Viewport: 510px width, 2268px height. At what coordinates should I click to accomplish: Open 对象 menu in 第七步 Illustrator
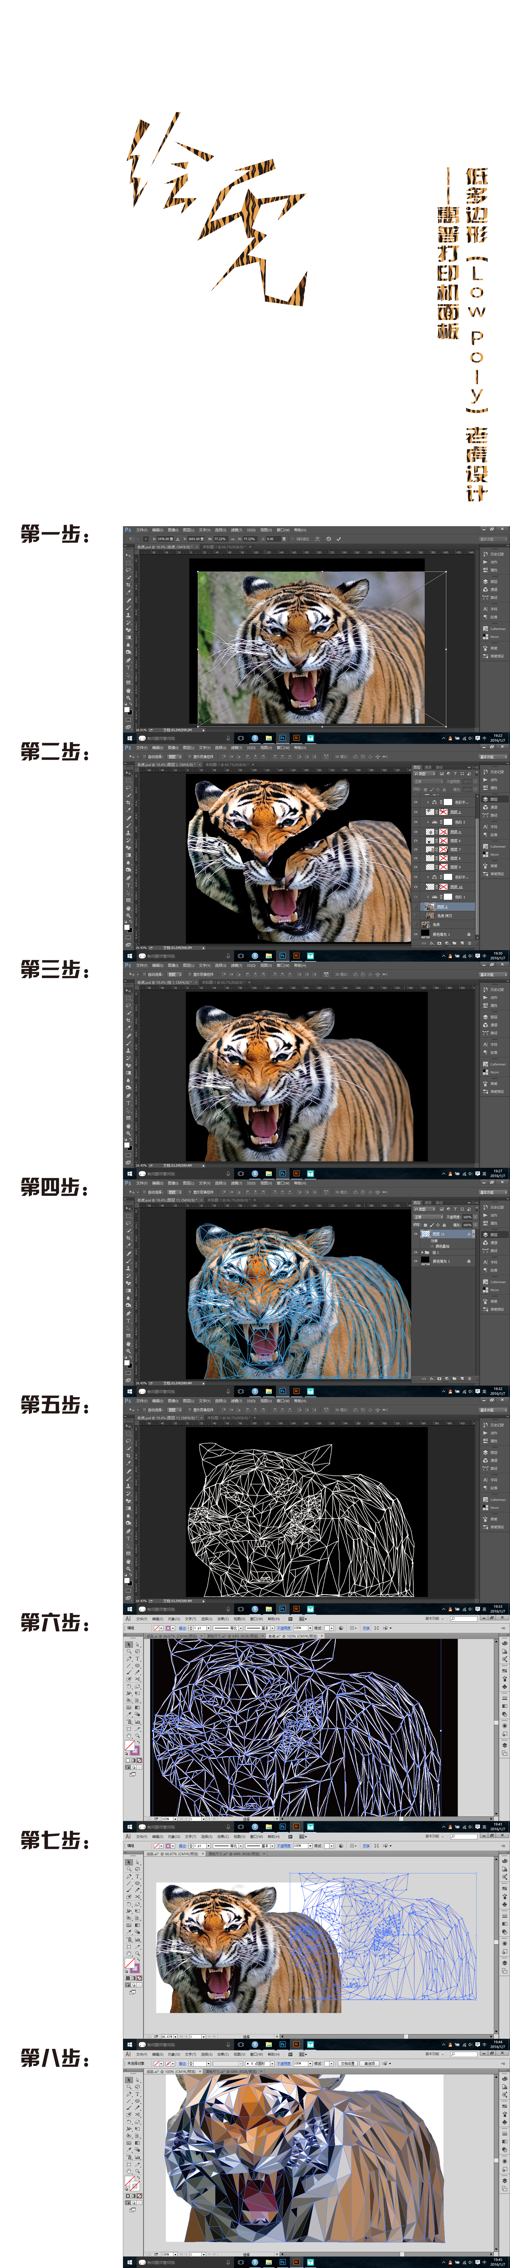point(174,1837)
